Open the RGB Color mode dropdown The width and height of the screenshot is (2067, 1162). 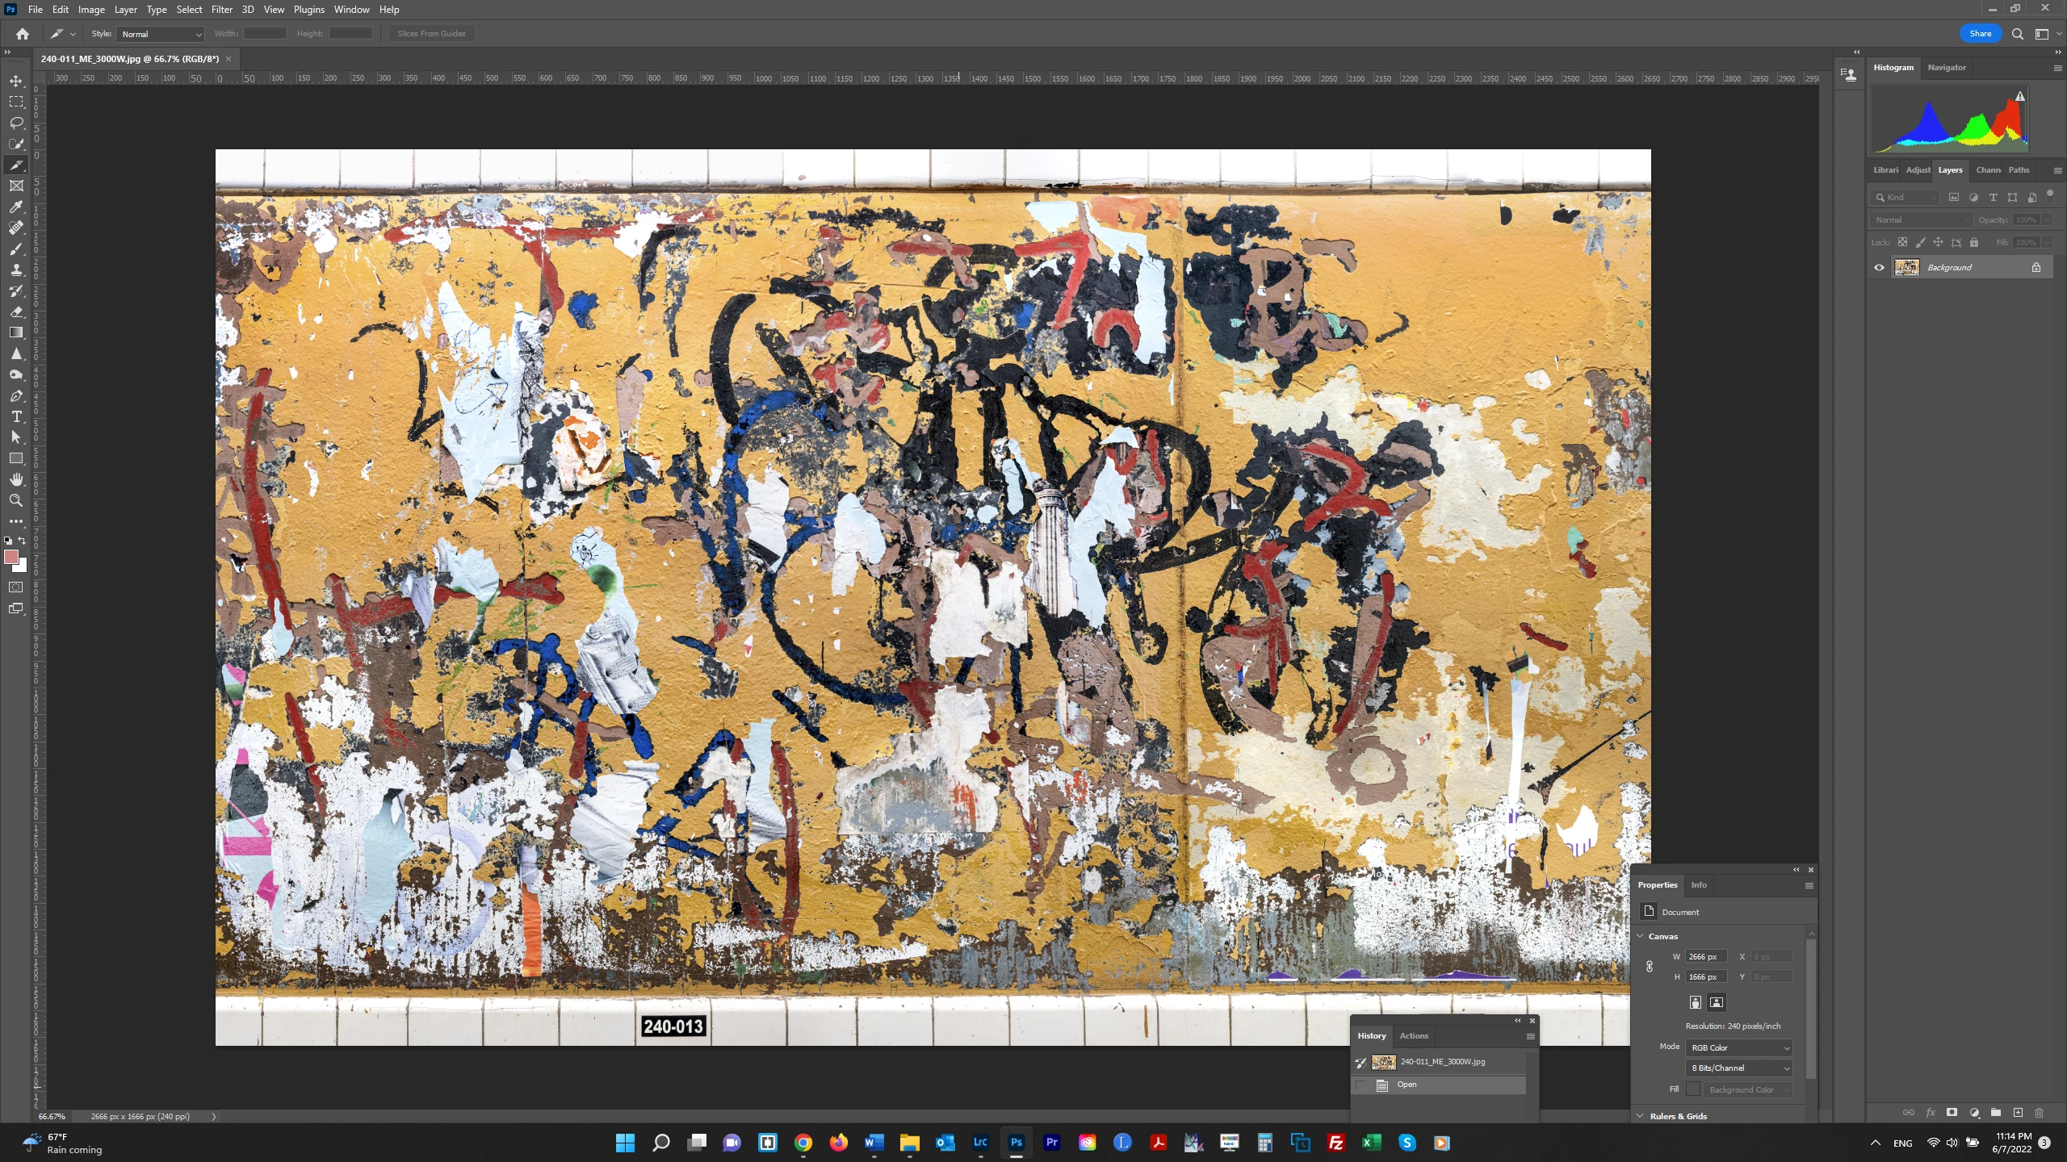(x=1739, y=1047)
